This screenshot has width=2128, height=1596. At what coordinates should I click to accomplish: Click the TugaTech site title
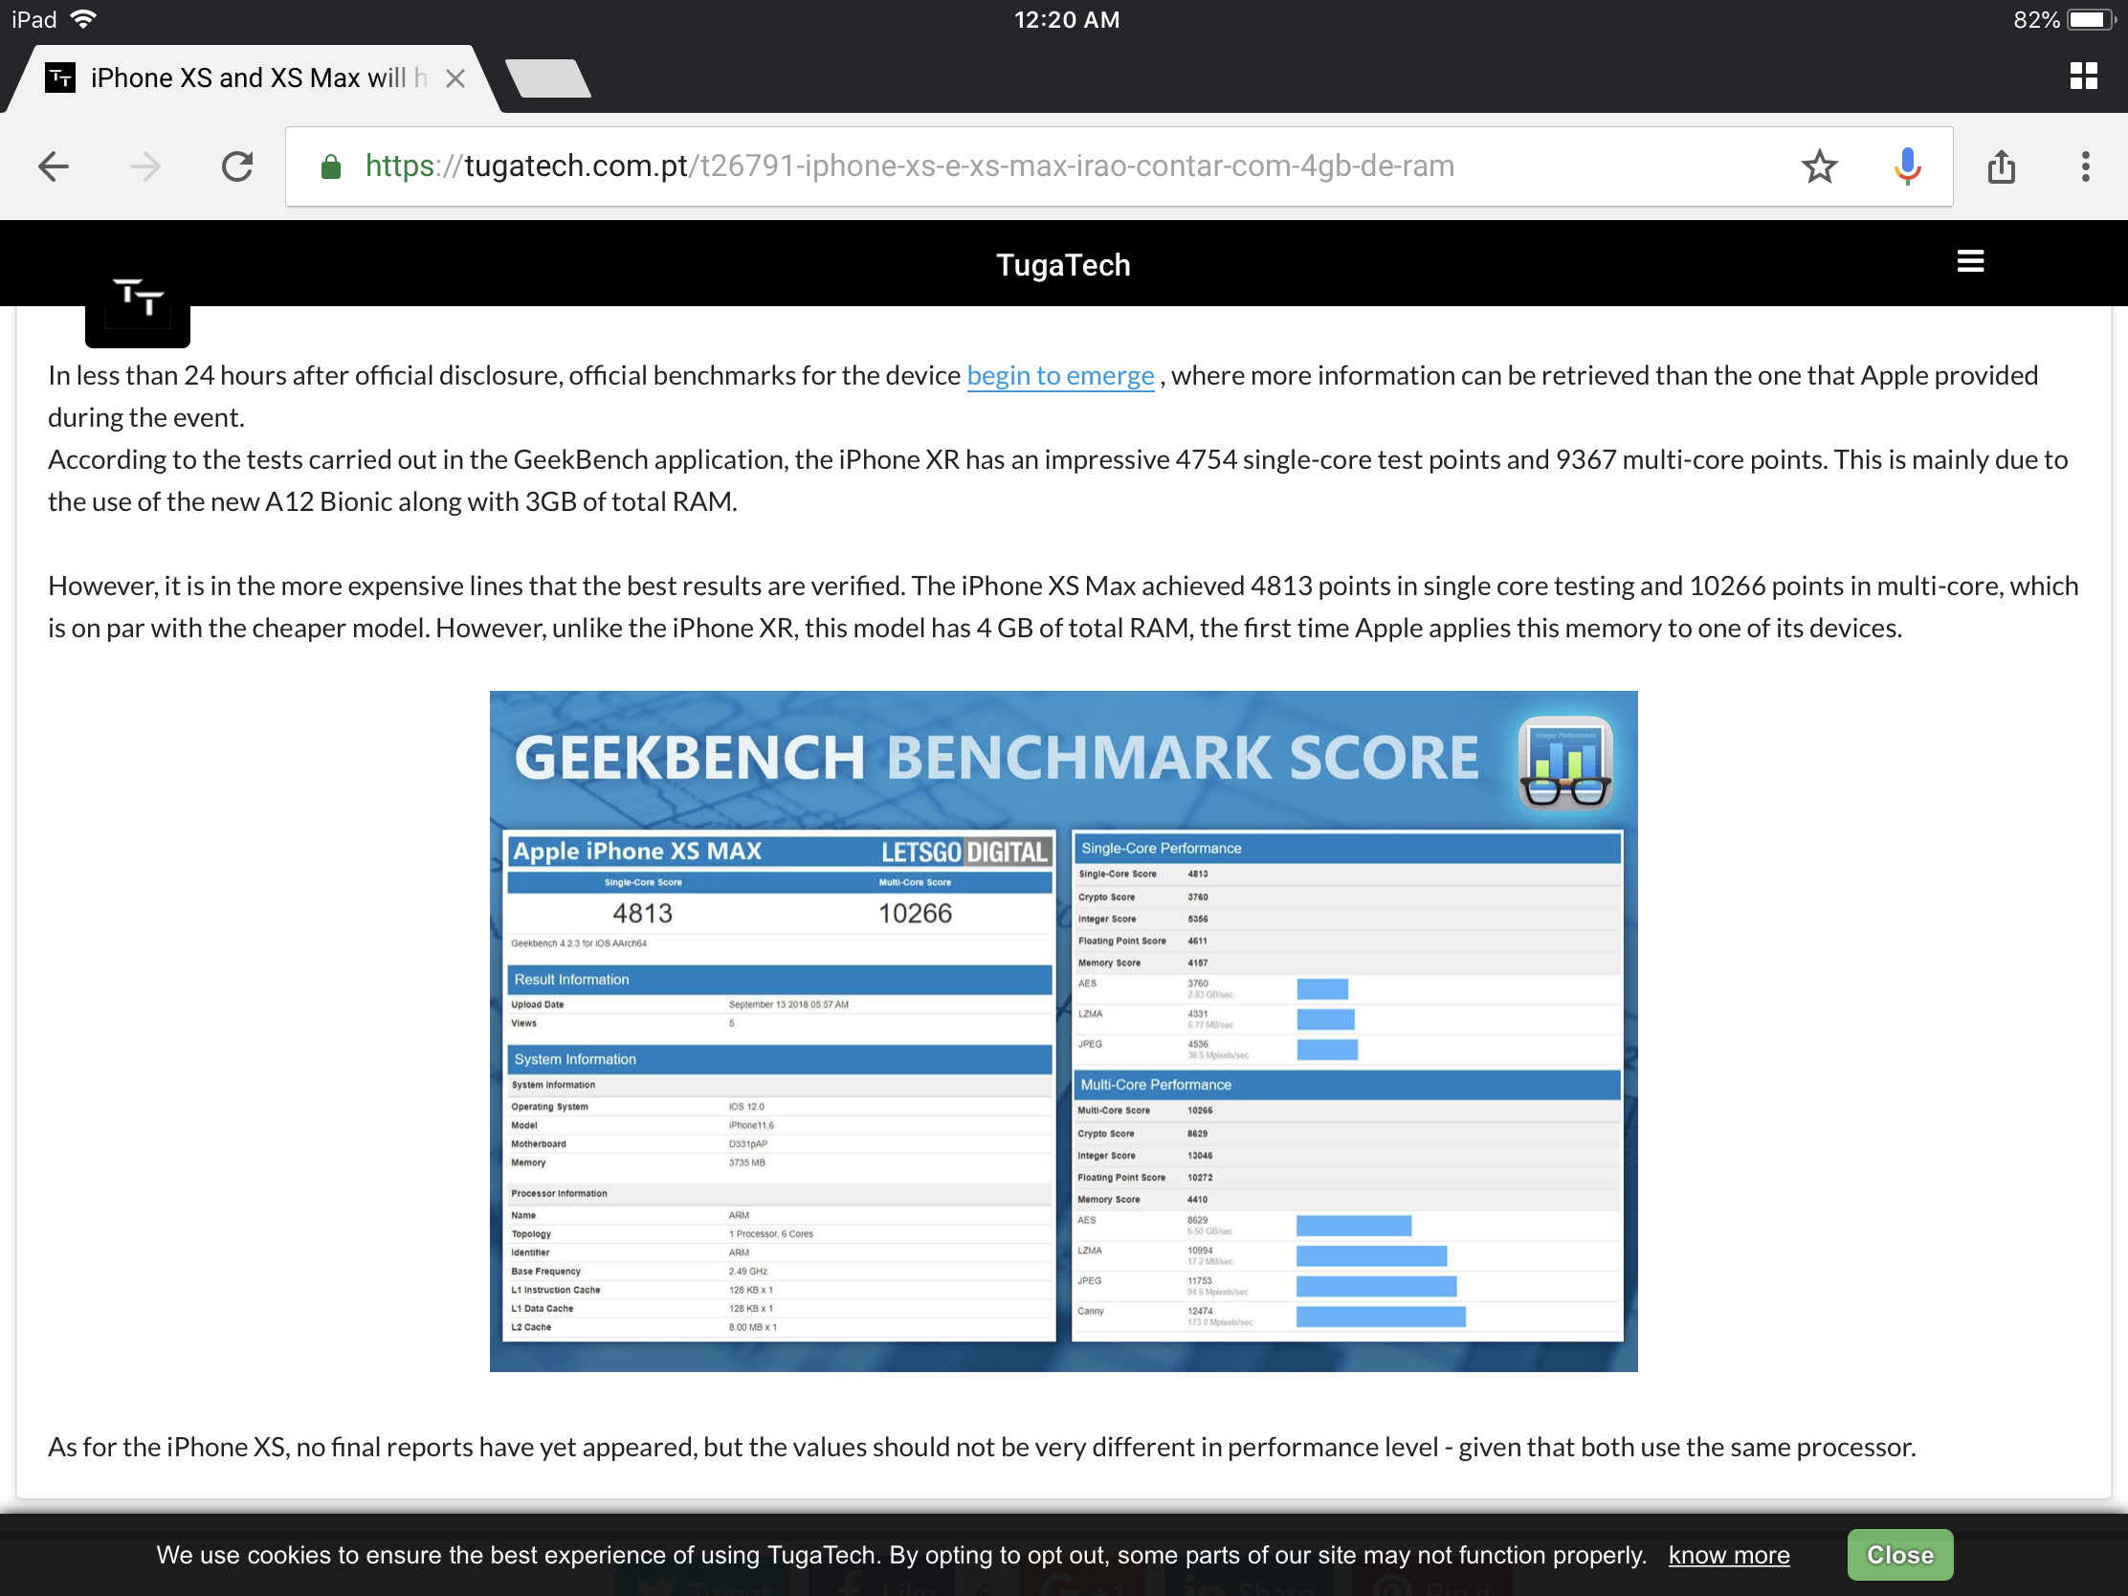1063,264
